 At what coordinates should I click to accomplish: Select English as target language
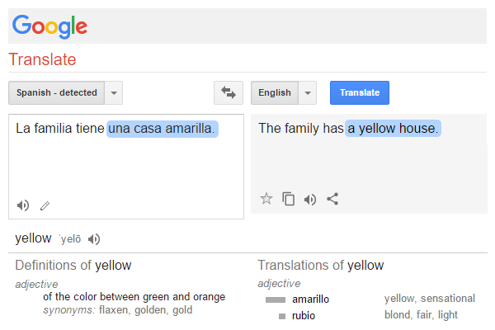[275, 92]
